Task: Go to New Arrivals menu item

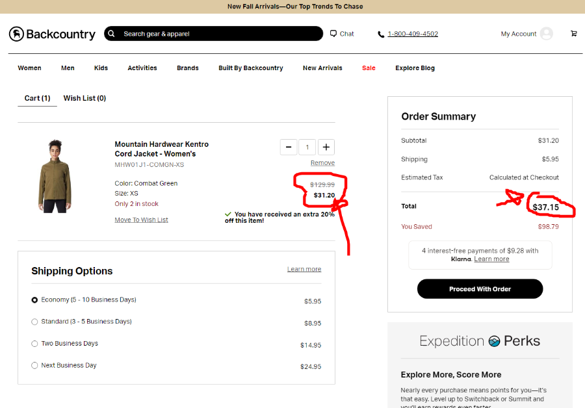Action: pyautogui.click(x=322, y=68)
